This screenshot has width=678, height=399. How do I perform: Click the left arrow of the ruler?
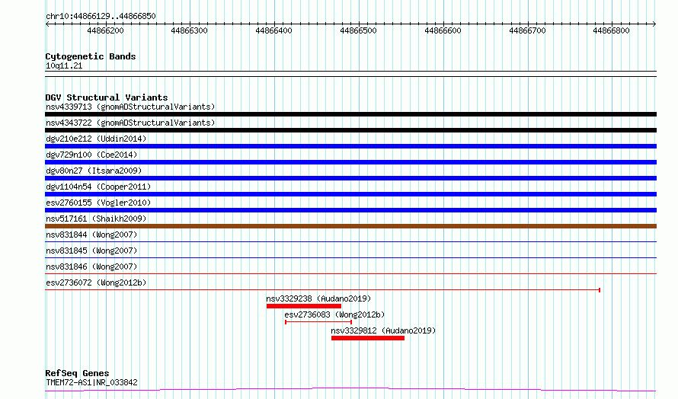pos(47,24)
